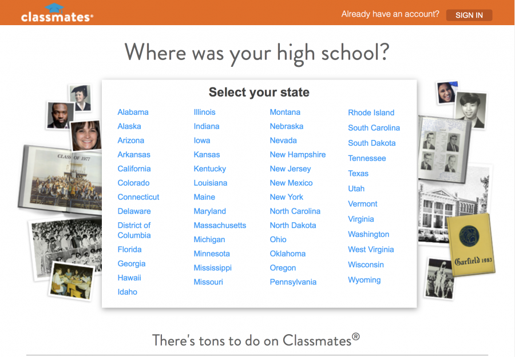
Task: Click the SIGN IN button
Action: pyautogui.click(x=469, y=15)
